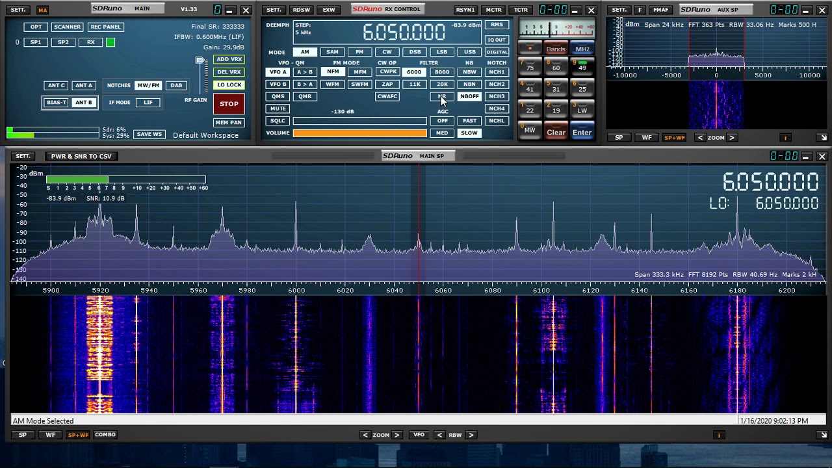Click AUX SP zoom-in right arrow
832x468 pixels.
click(x=731, y=138)
